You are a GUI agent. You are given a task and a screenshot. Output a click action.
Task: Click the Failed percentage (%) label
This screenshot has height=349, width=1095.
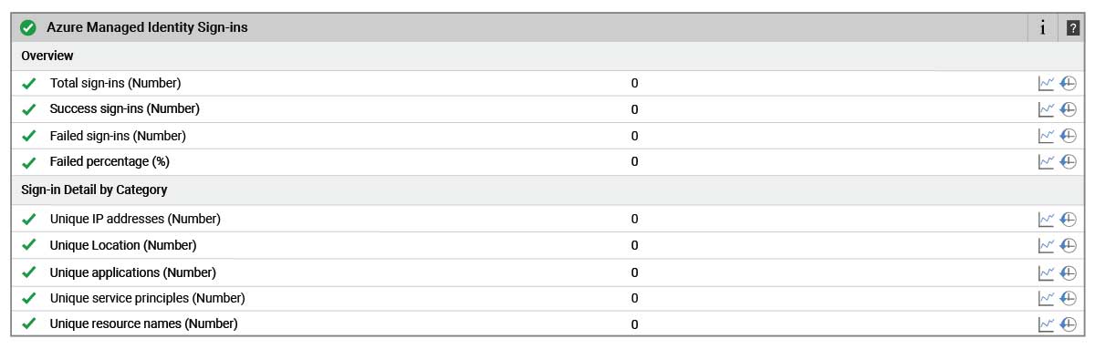pyautogui.click(x=109, y=161)
